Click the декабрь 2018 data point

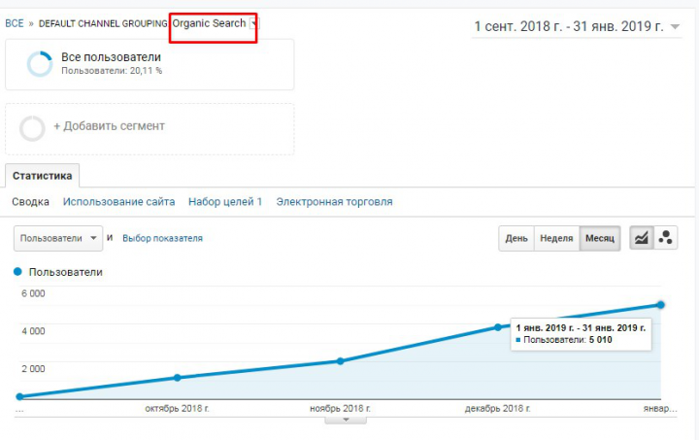(498, 327)
